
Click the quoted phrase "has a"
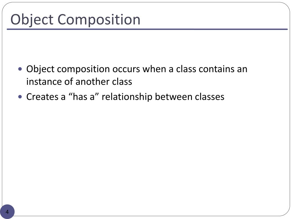[x=84, y=96]
